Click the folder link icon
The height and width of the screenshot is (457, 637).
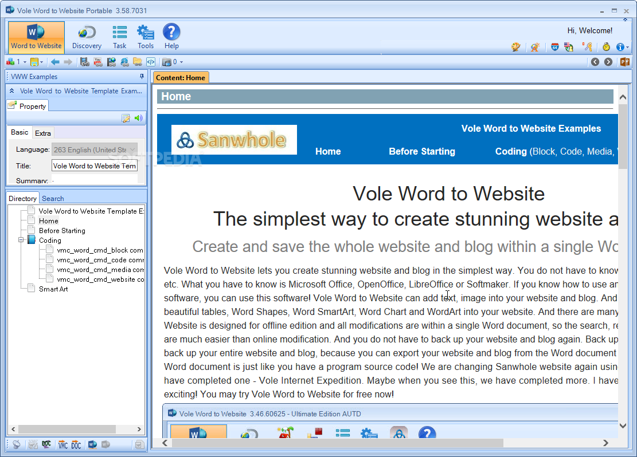(138, 62)
